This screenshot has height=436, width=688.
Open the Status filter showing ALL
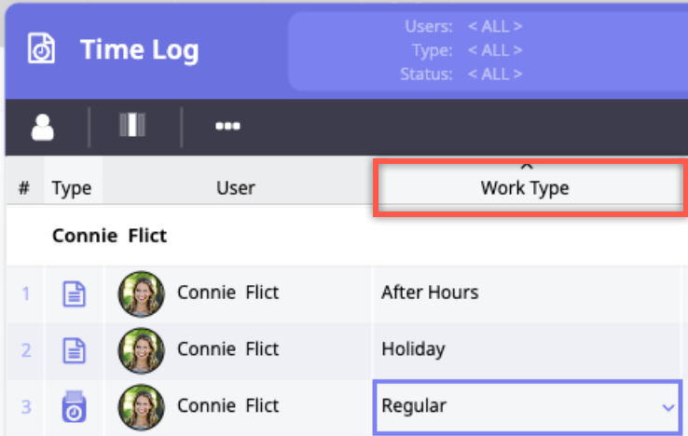pyautogui.click(x=494, y=74)
